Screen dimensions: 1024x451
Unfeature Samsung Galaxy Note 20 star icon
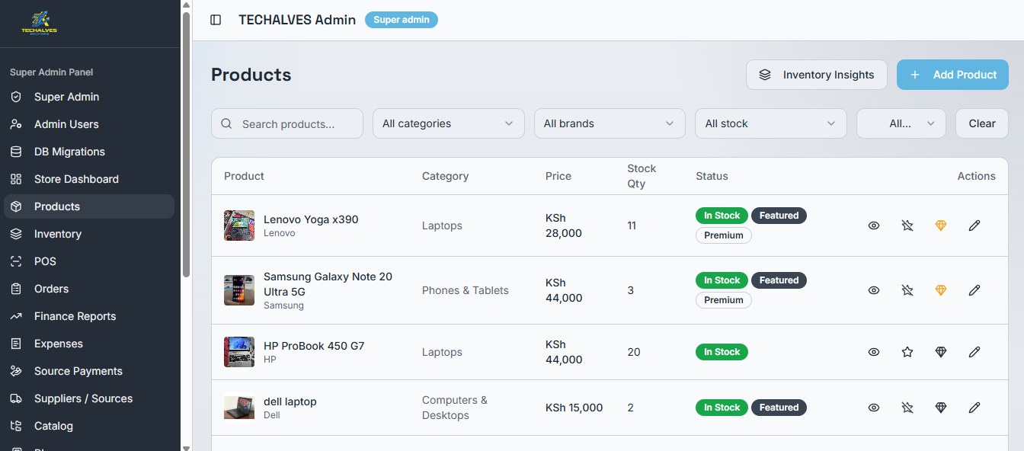(x=907, y=290)
